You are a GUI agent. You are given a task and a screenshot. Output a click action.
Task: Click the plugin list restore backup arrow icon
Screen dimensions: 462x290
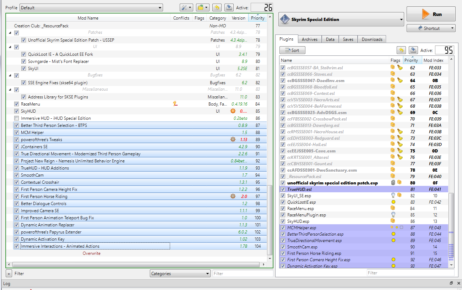[x=401, y=50]
